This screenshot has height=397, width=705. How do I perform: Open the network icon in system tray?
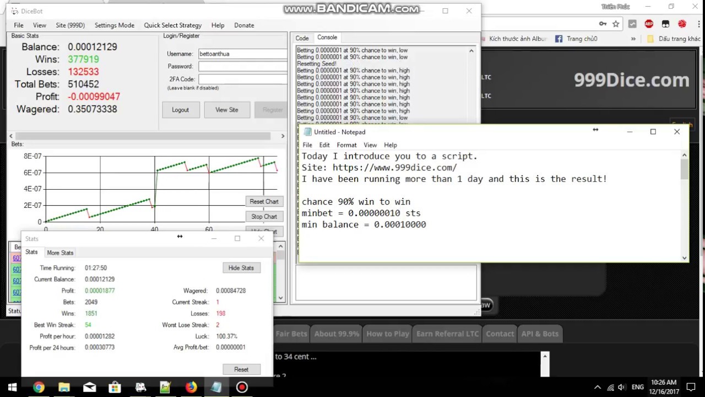[610, 387]
